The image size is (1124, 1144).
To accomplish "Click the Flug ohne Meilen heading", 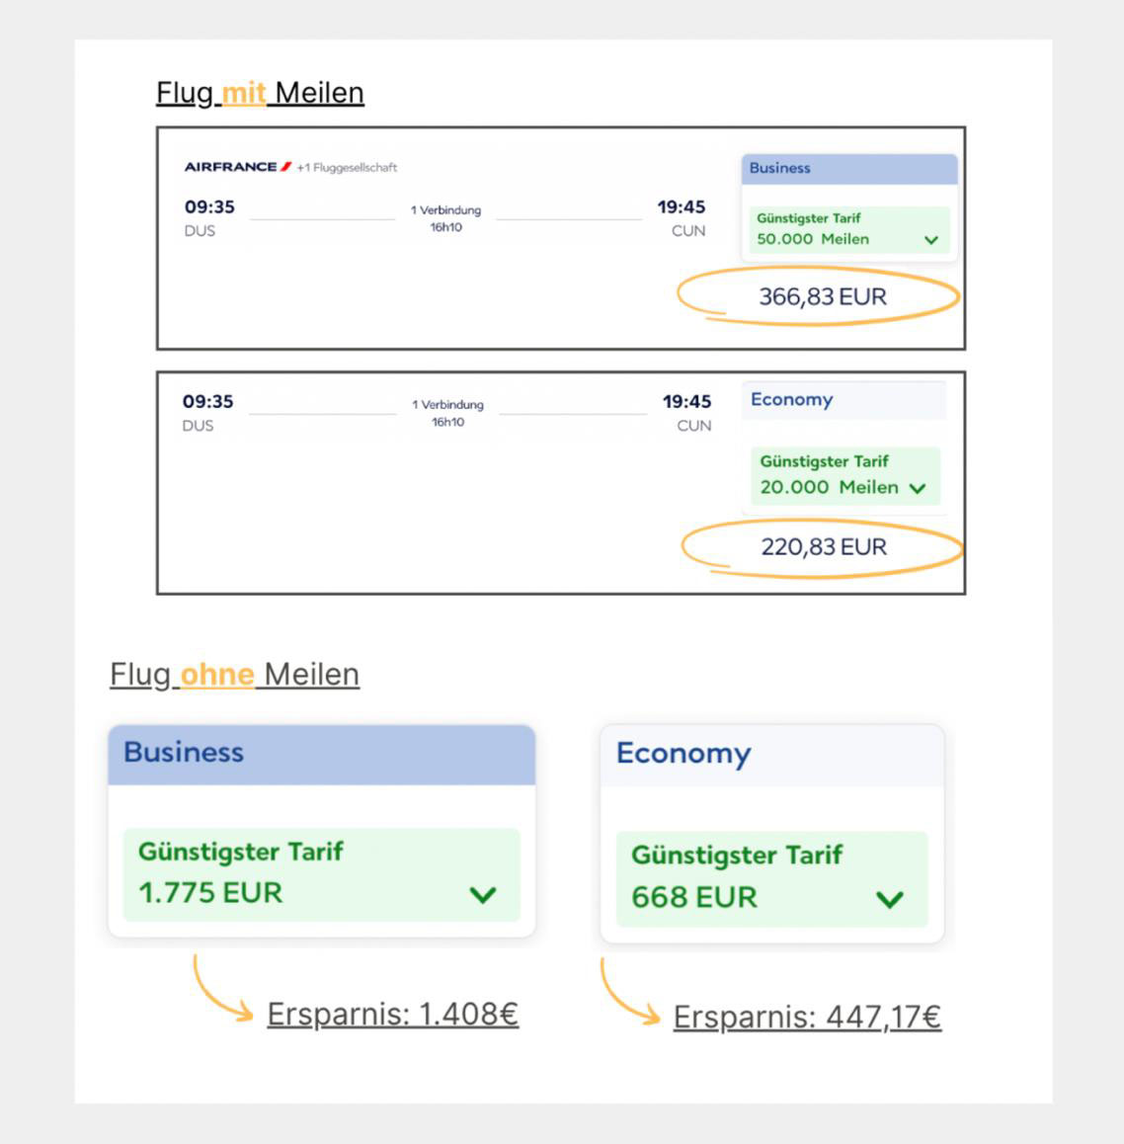I will click(x=234, y=675).
